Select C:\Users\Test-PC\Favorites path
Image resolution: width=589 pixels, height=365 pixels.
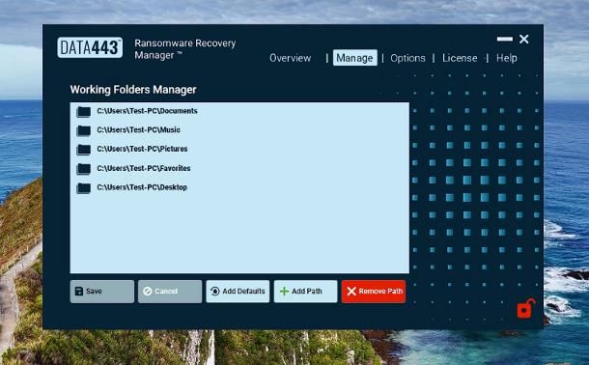[x=144, y=168]
